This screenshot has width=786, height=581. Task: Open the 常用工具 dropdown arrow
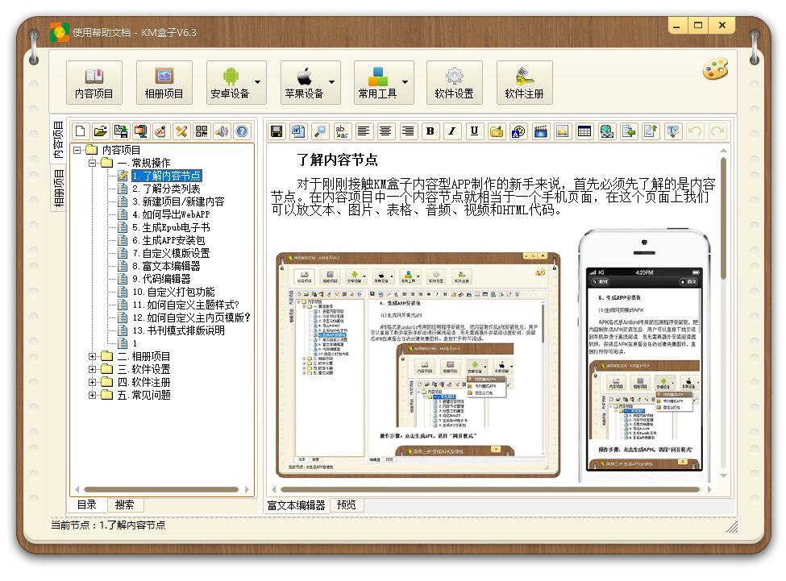point(405,82)
